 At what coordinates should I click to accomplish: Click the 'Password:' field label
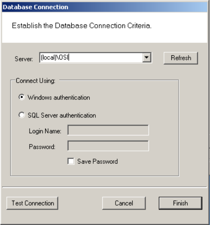[x=42, y=147]
